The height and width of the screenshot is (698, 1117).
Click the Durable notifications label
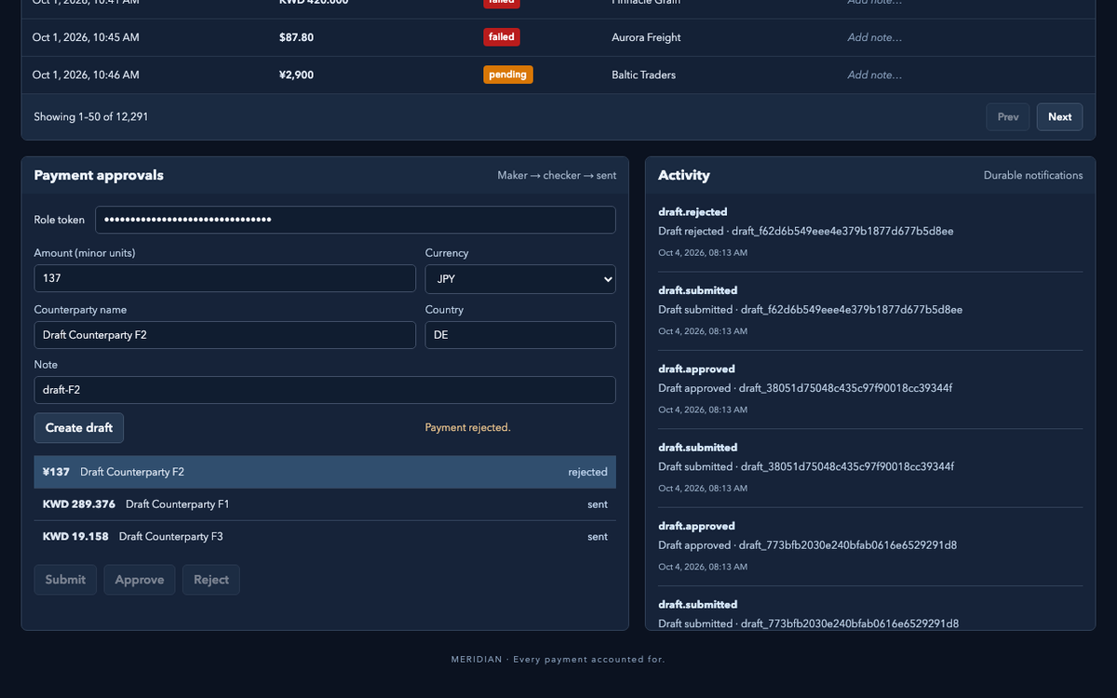(x=1033, y=175)
